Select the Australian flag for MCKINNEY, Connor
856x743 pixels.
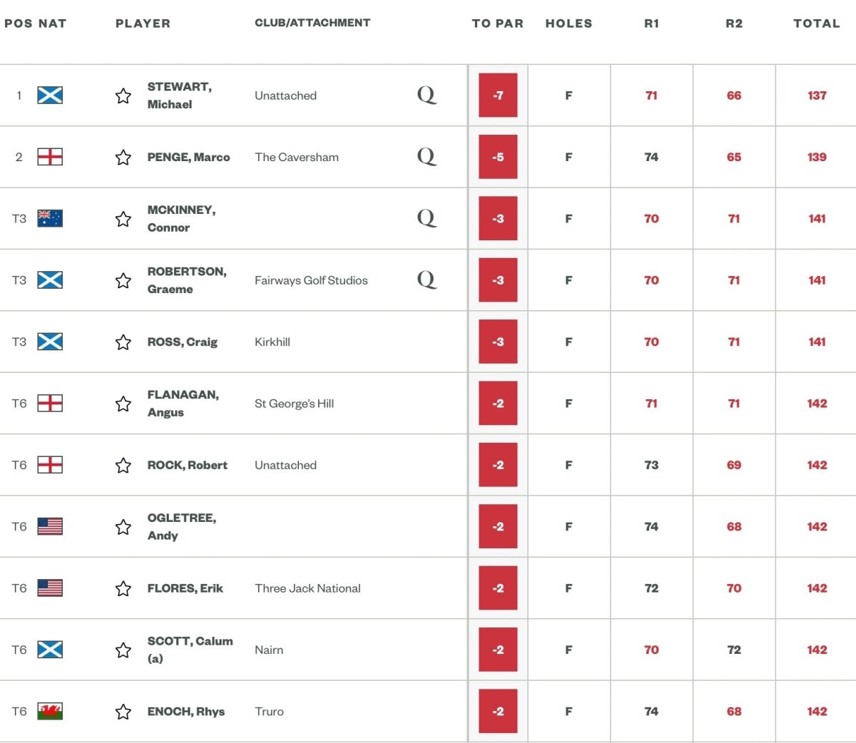point(50,218)
